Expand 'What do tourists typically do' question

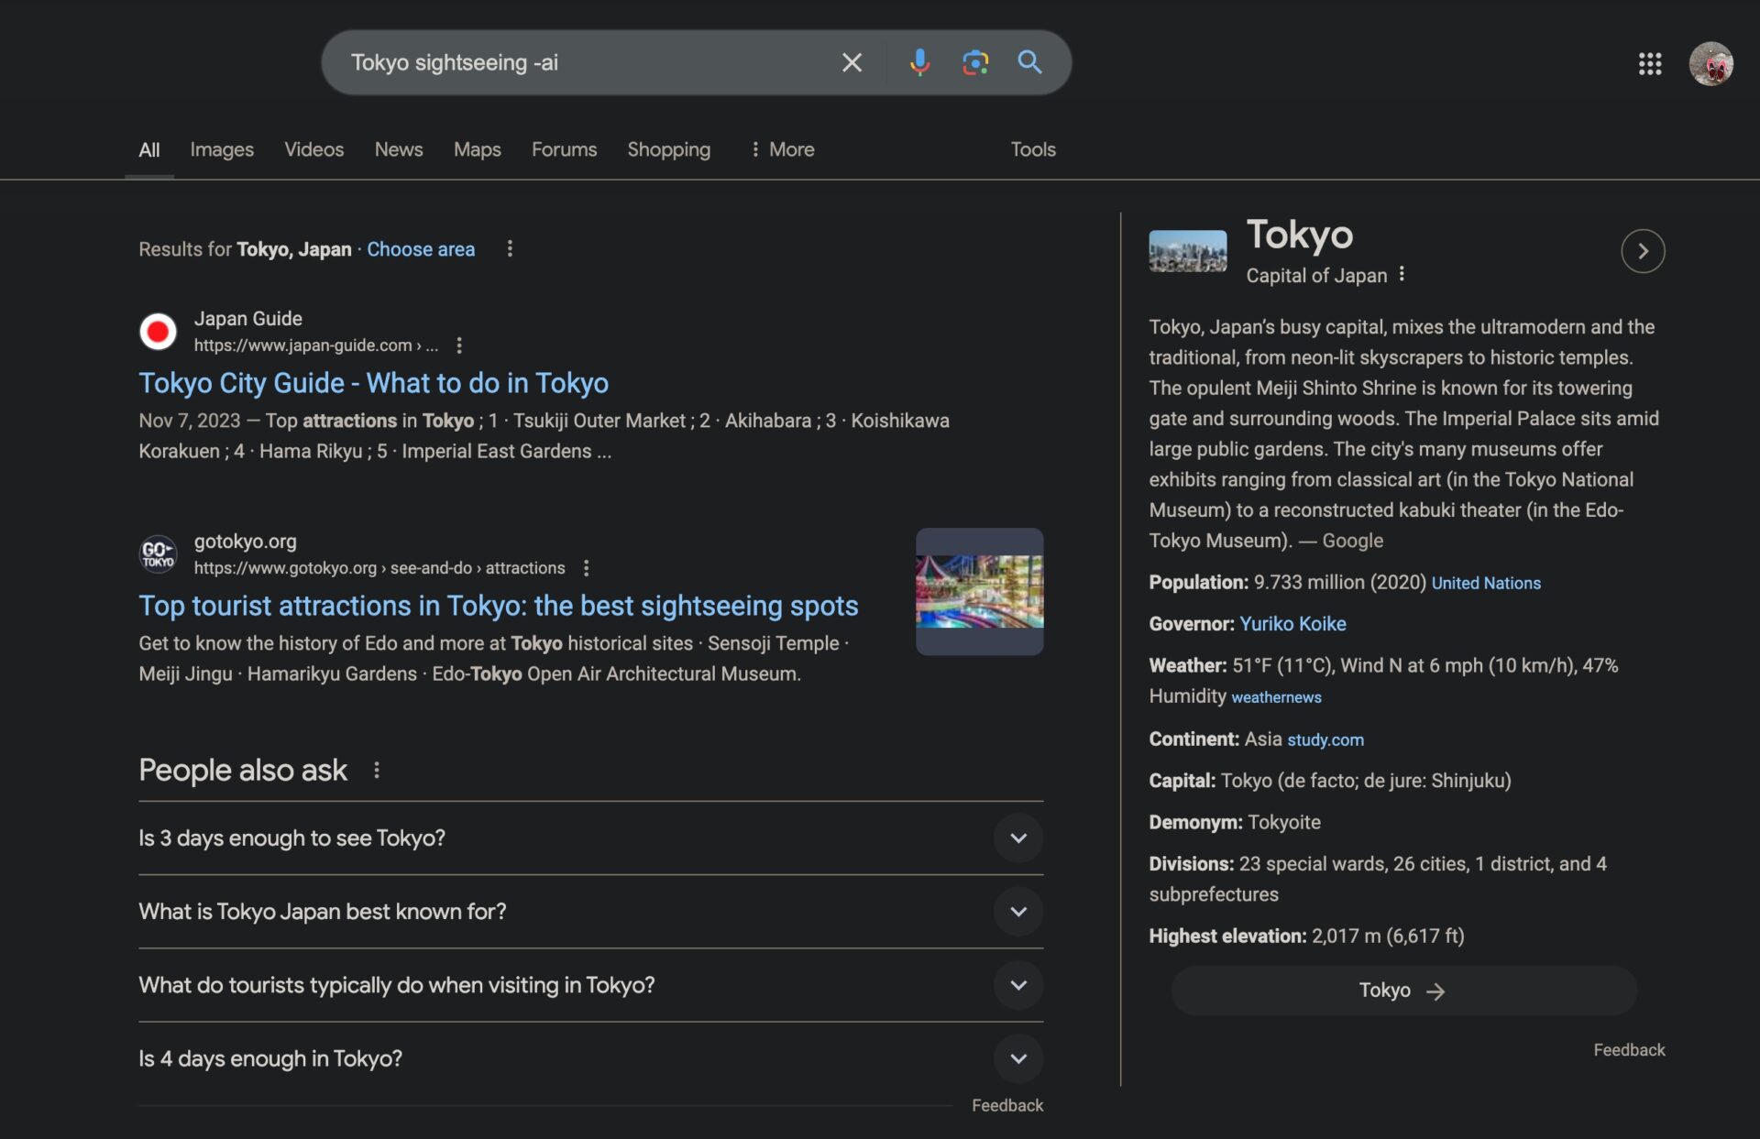(x=590, y=985)
